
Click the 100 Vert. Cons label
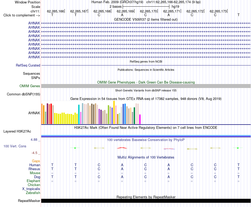click(15, 146)
